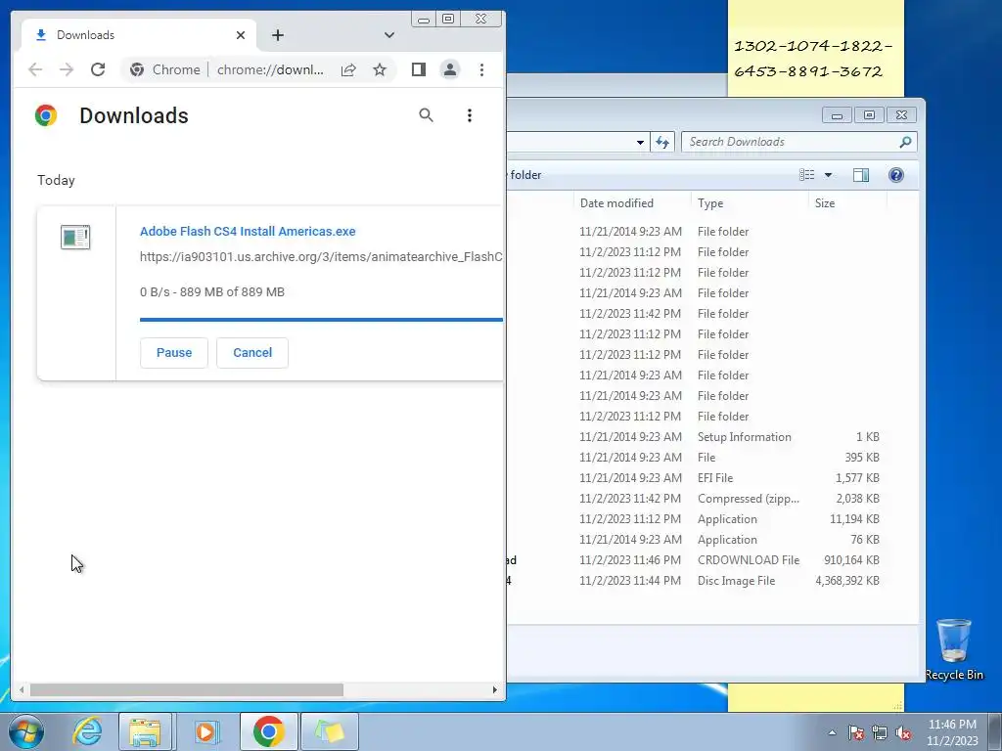This screenshot has width=1002, height=751.
Task: Open Sticky Notes taskbar icon
Action: pyautogui.click(x=329, y=731)
